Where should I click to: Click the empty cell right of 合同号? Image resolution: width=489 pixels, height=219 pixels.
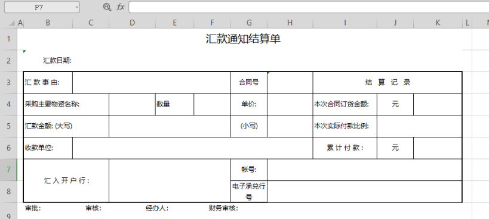[x=290, y=82]
